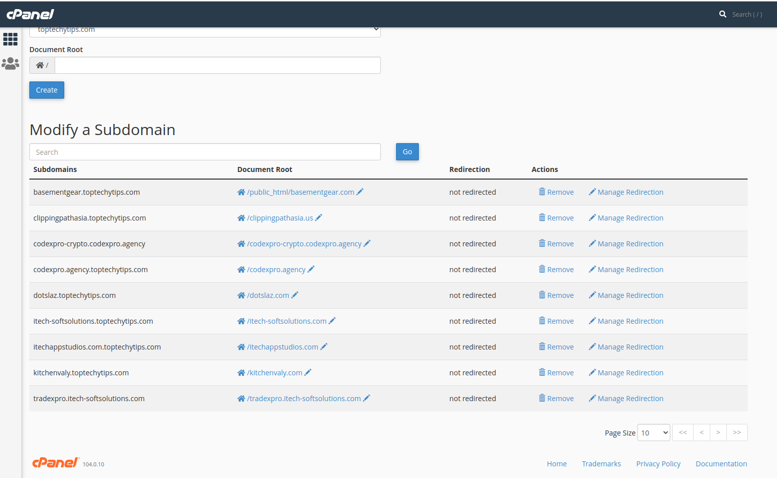777x478 pixels.
Task: Click trash icon for basementgear.toptechytips.com row
Action: tap(542, 192)
